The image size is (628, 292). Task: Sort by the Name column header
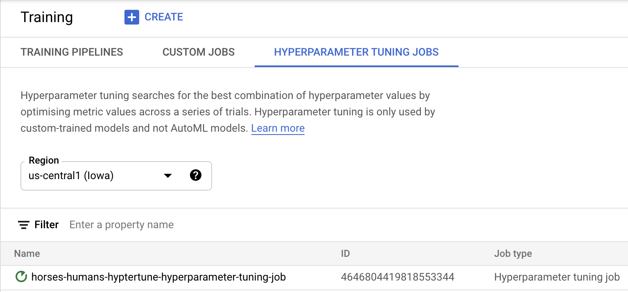pos(27,254)
